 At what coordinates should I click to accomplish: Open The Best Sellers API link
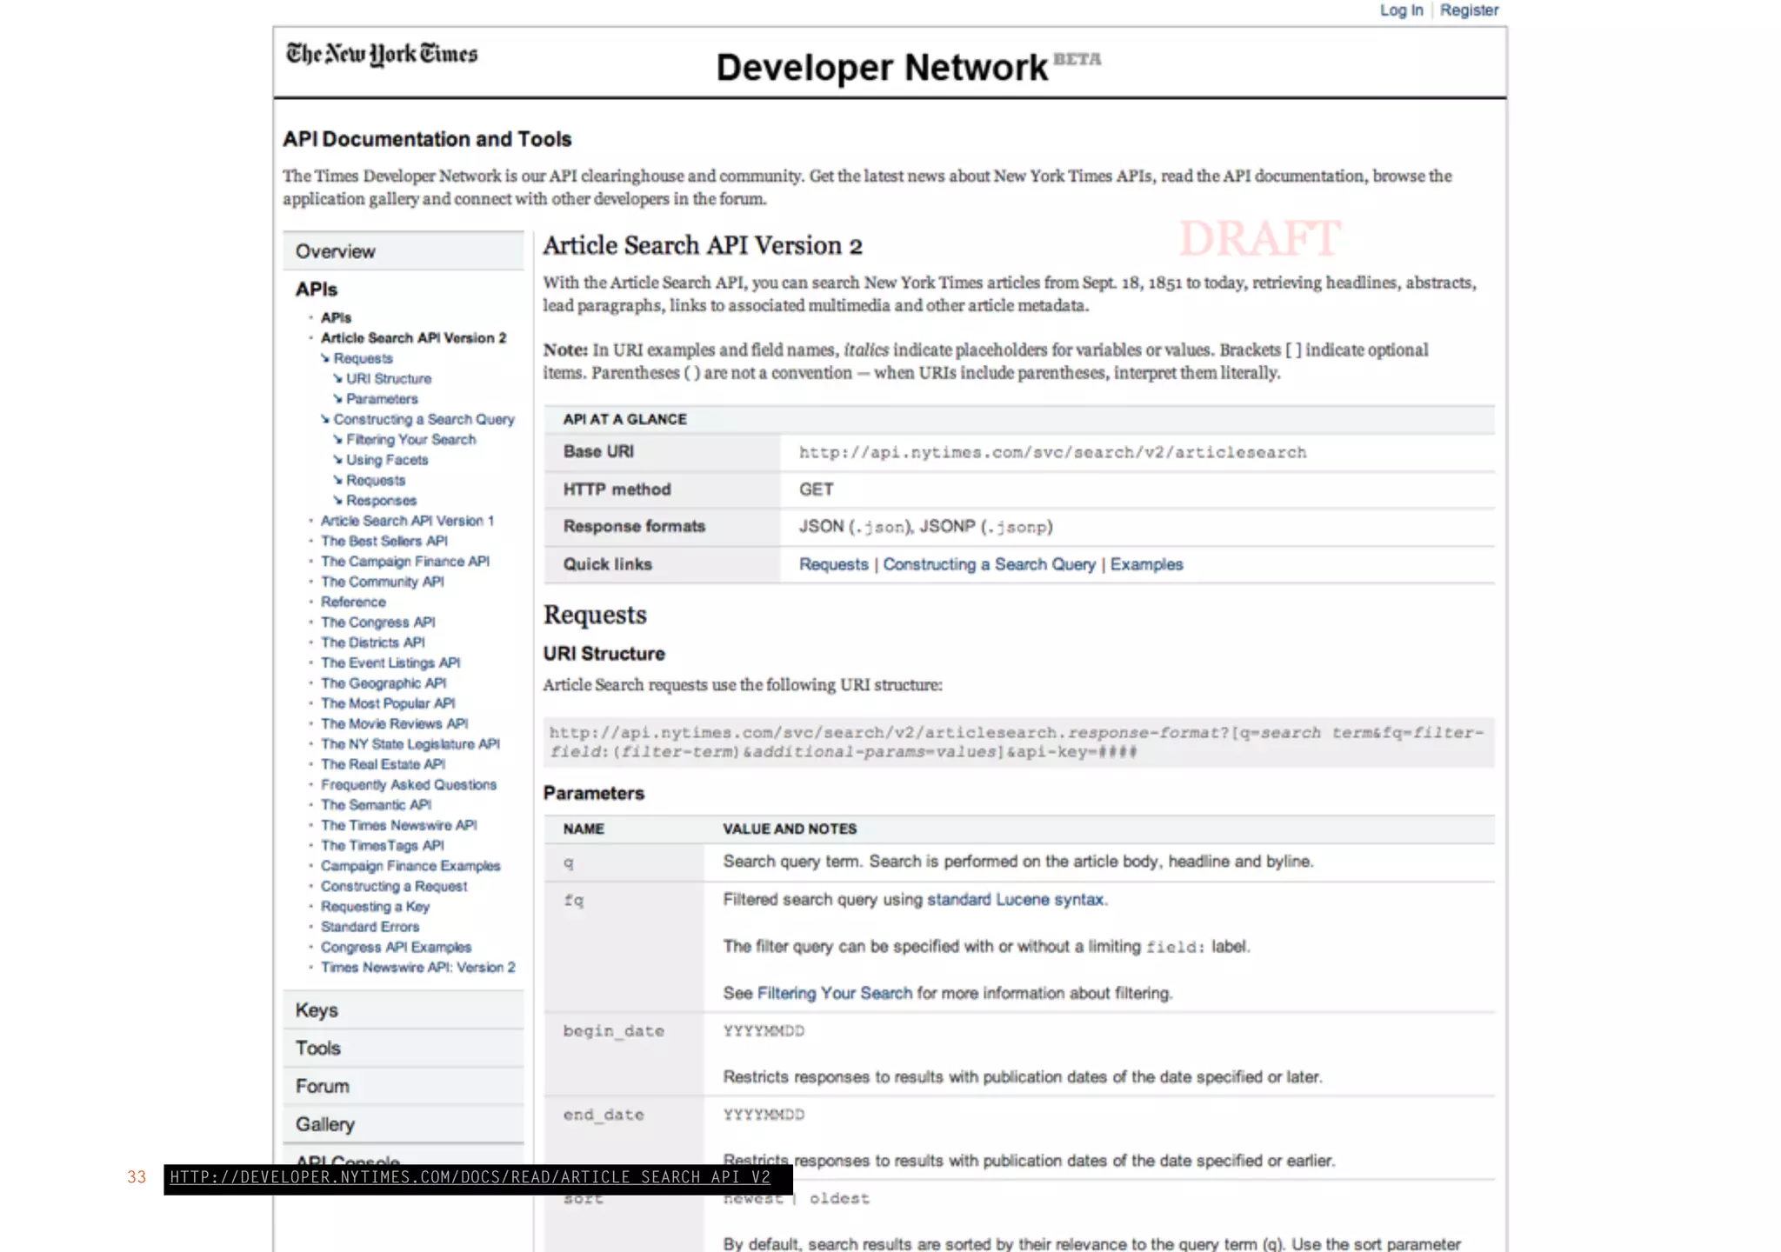[384, 541]
